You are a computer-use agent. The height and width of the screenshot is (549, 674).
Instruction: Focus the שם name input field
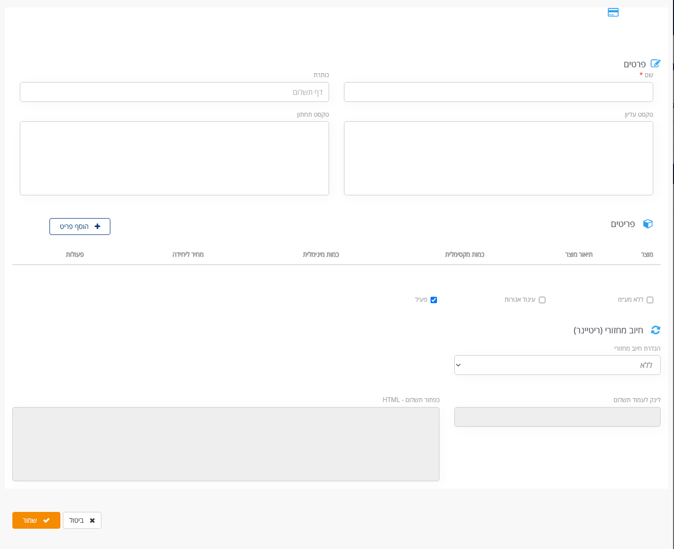coord(498,92)
